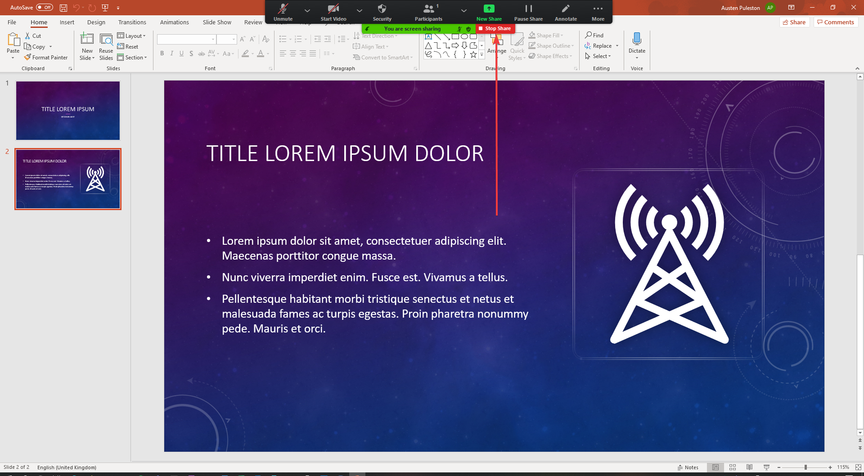Click the zoom slider handle
The image size is (864, 476).
pyautogui.click(x=805, y=467)
